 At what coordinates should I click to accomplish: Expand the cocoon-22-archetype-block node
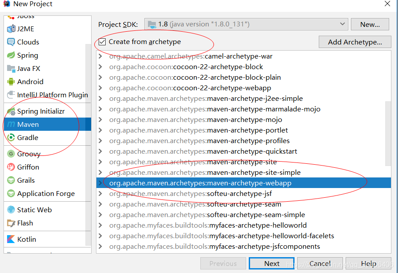pyautogui.click(x=100, y=67)
